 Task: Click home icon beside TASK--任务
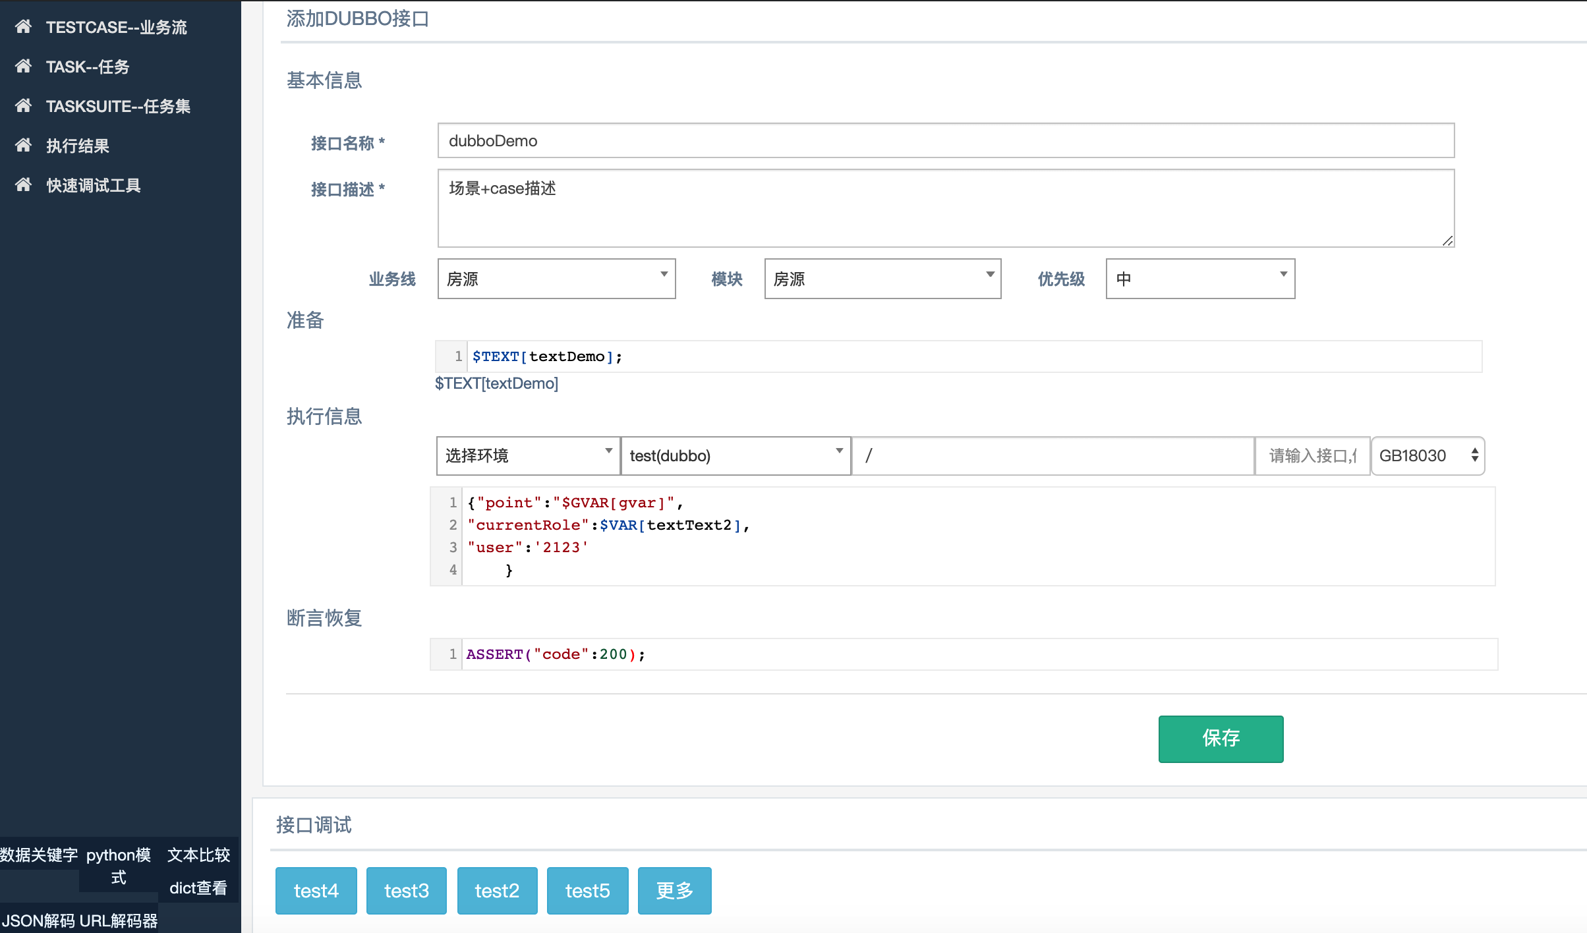click(x=23, y=66)
